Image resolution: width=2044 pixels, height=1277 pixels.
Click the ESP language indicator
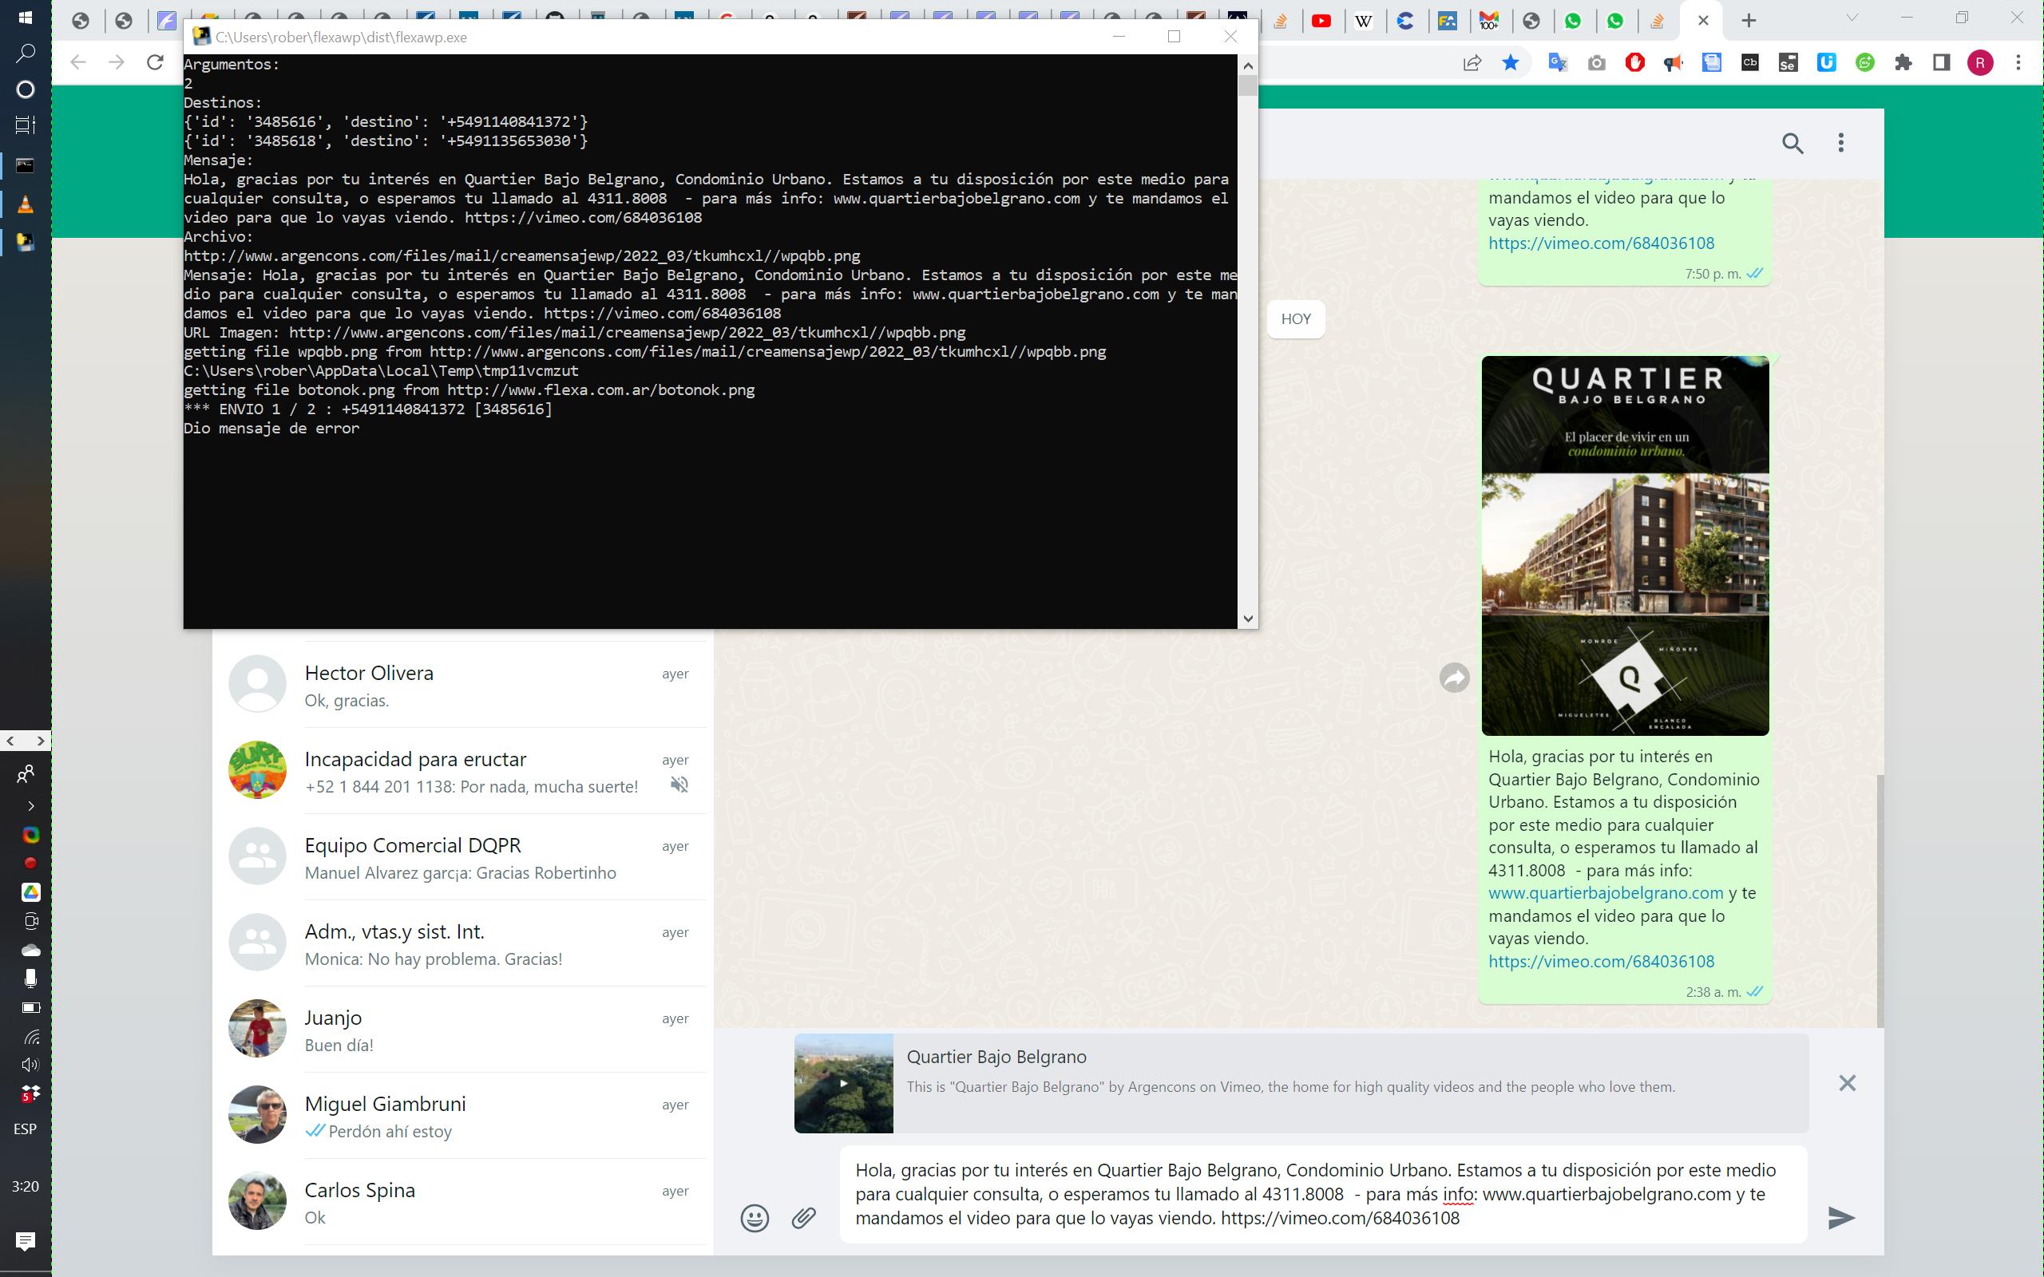pyautogui.click(x=26, y=1129)
